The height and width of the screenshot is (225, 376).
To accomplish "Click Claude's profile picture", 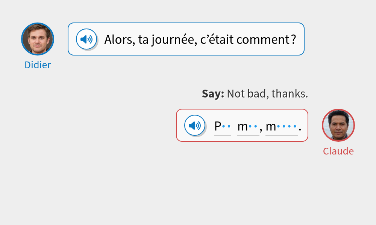I will 338,125.
